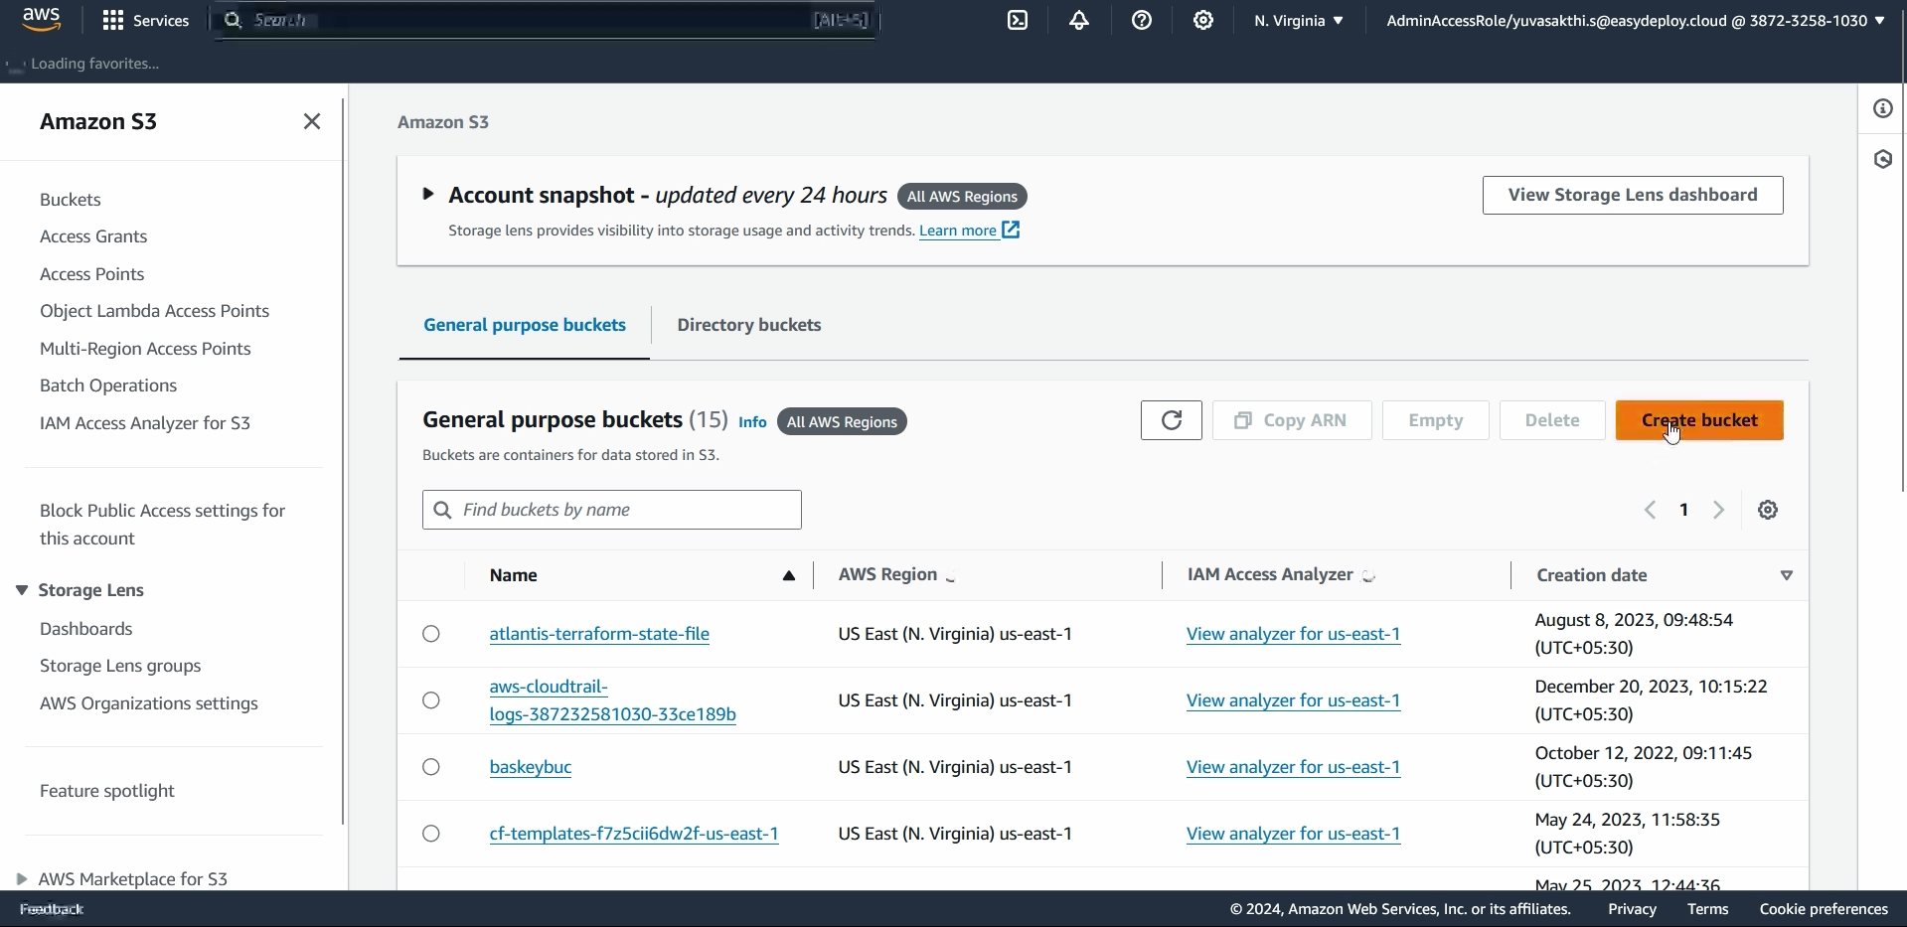The width and height of the screenshot is (1907, 927).
Task: Open Object Lambda Access Points
Action: (x=155, y=311)
